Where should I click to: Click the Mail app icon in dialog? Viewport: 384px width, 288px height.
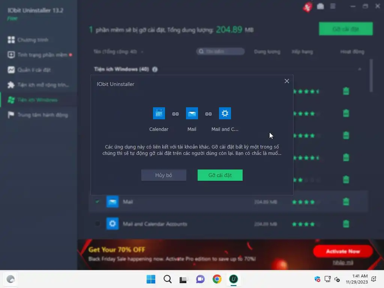[192, 113]
